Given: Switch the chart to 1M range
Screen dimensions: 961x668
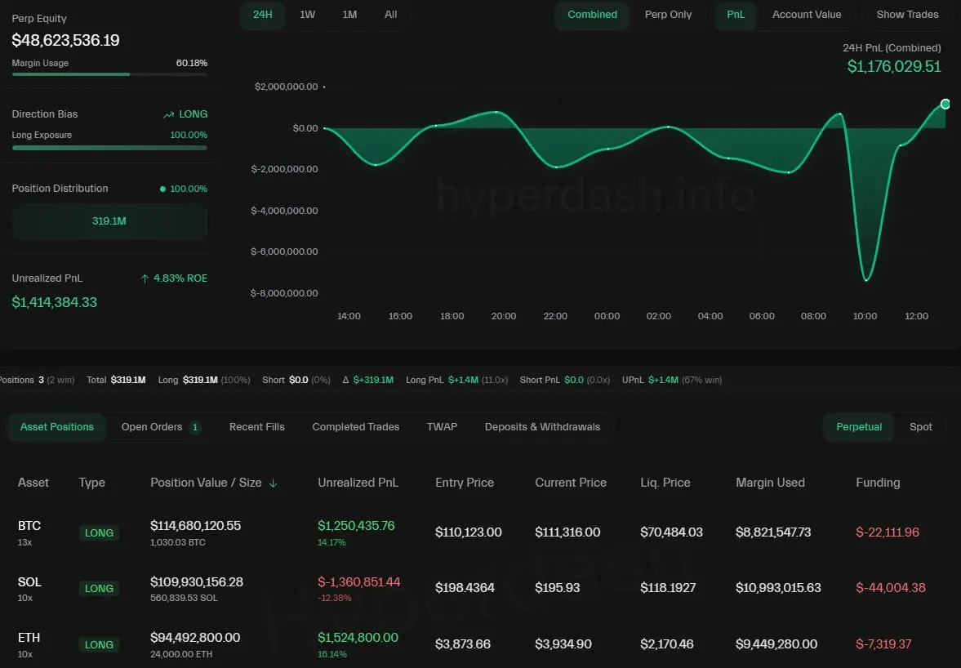Looking at the screenshot, I should pyautogui.click(x=349, y=15).
